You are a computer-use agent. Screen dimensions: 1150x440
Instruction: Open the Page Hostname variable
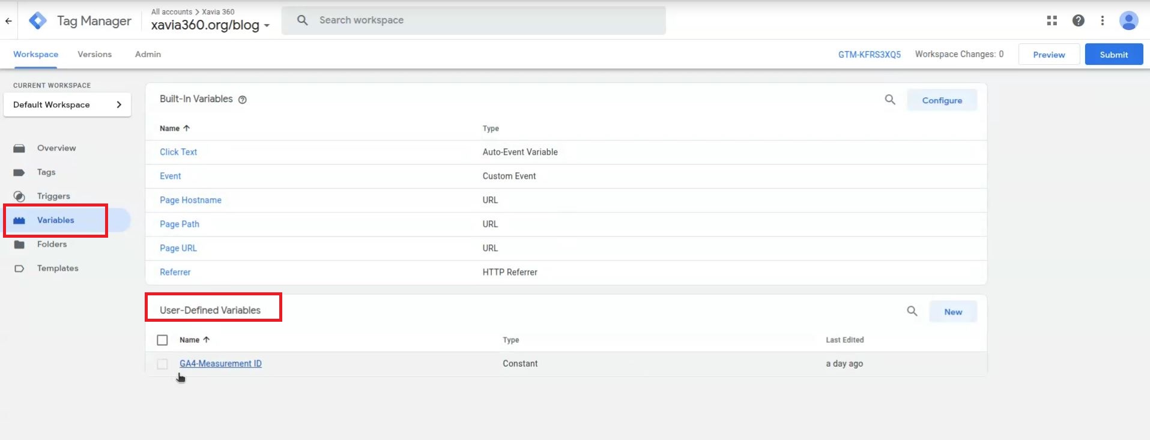point(190,200)
